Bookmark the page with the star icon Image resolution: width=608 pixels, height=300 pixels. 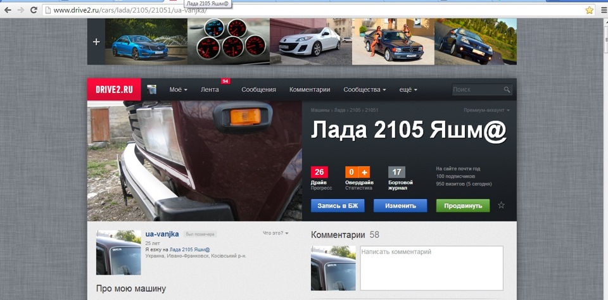[589, 11]
